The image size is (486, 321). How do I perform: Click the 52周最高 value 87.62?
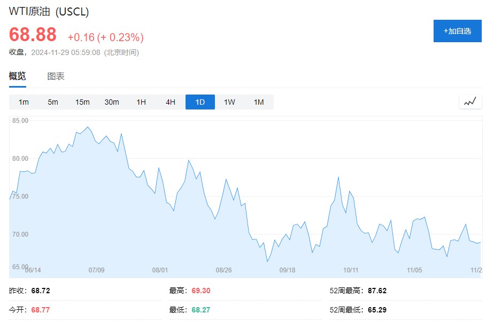pos(377,291)
